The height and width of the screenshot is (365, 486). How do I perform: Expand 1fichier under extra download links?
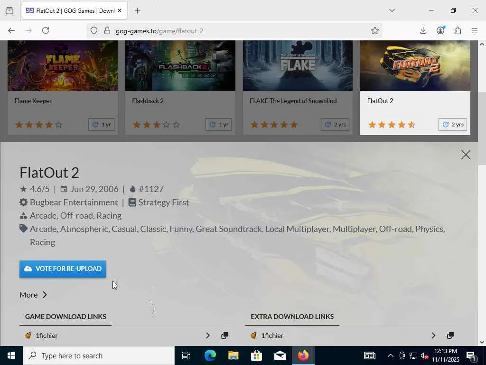click(x=433, y=336)
